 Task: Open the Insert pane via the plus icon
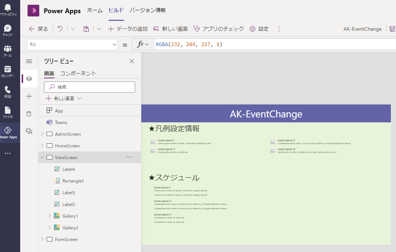[x=29, y=96]
